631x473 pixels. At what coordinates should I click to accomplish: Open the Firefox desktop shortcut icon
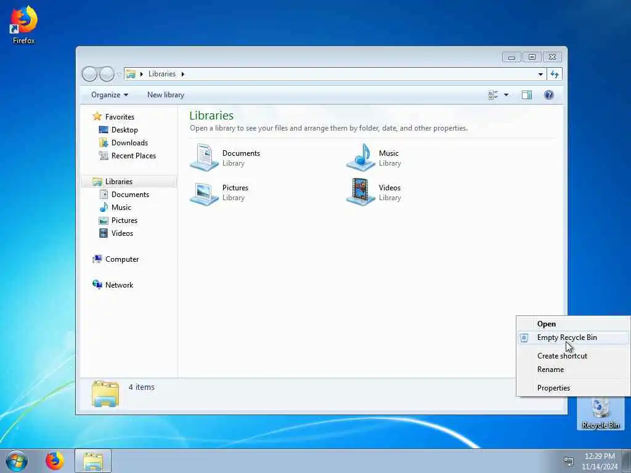pyautogui.click(x=23, y=25)
